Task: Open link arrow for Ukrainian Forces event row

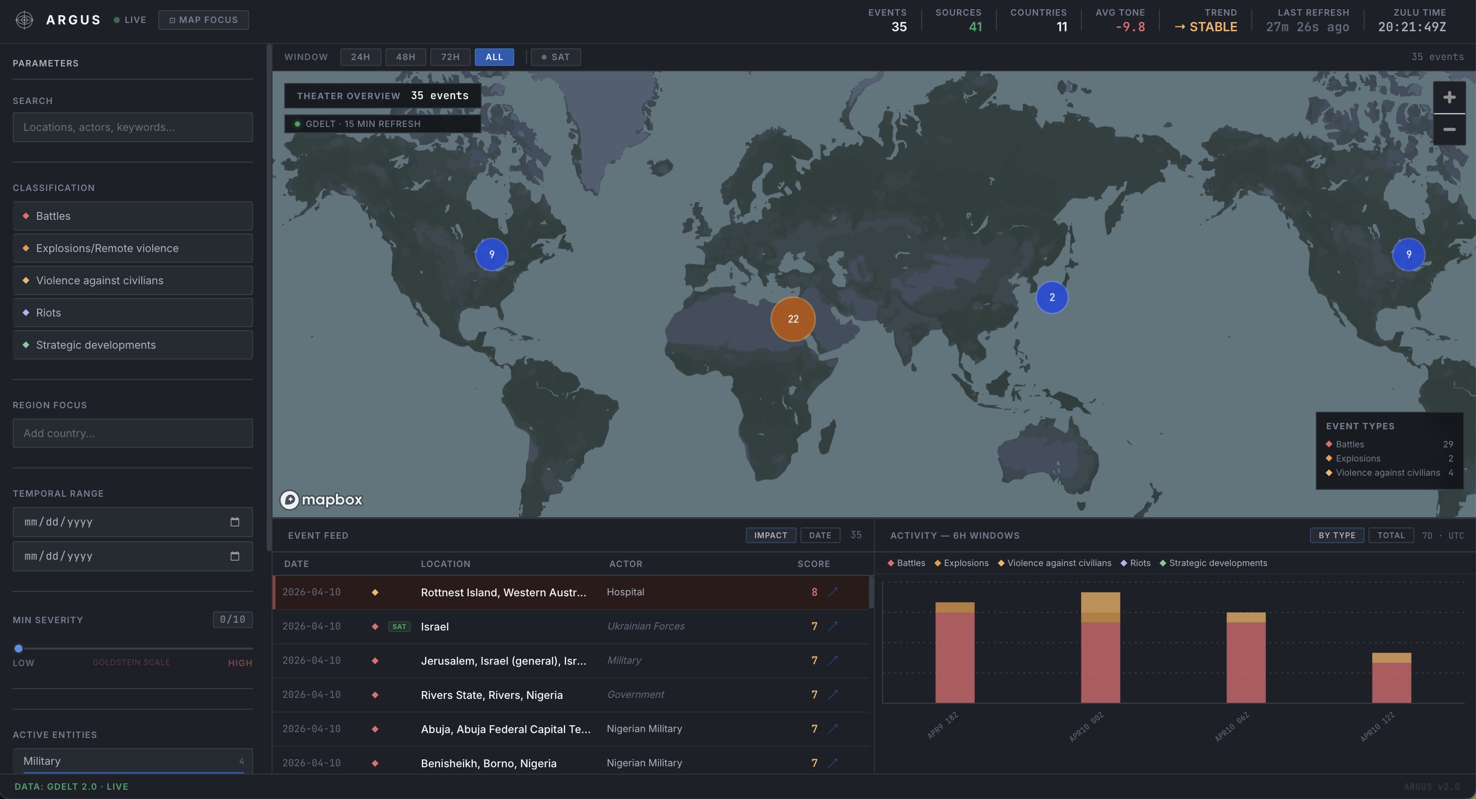Action: point(833,627)
